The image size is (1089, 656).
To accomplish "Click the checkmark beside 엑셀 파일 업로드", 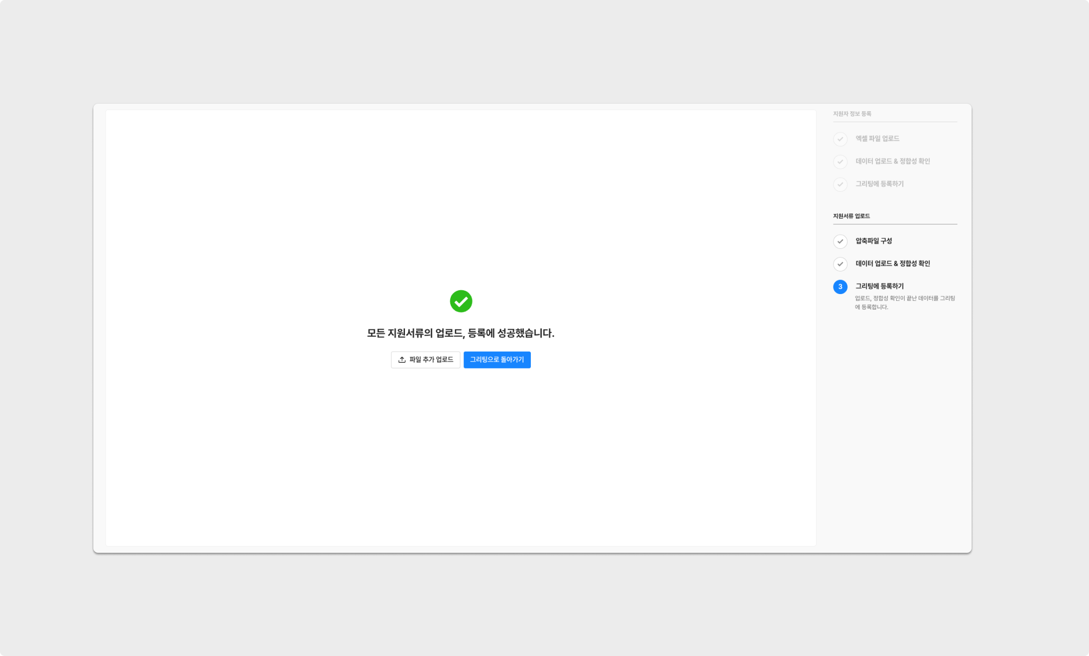I will pos(840,139).
